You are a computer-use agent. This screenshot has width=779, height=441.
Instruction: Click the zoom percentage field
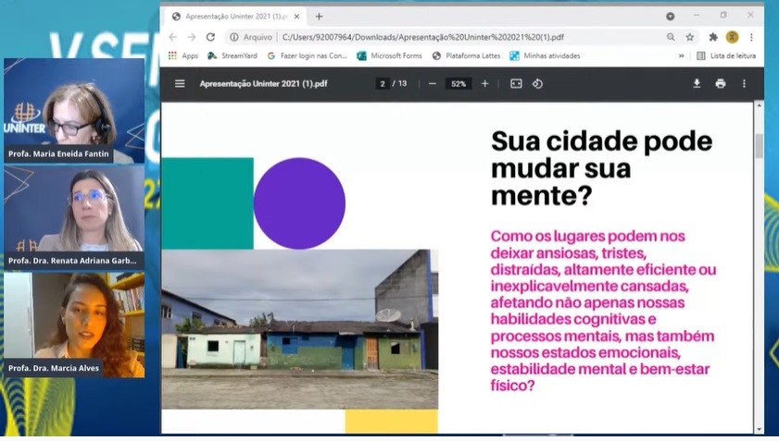coord(458,83)
